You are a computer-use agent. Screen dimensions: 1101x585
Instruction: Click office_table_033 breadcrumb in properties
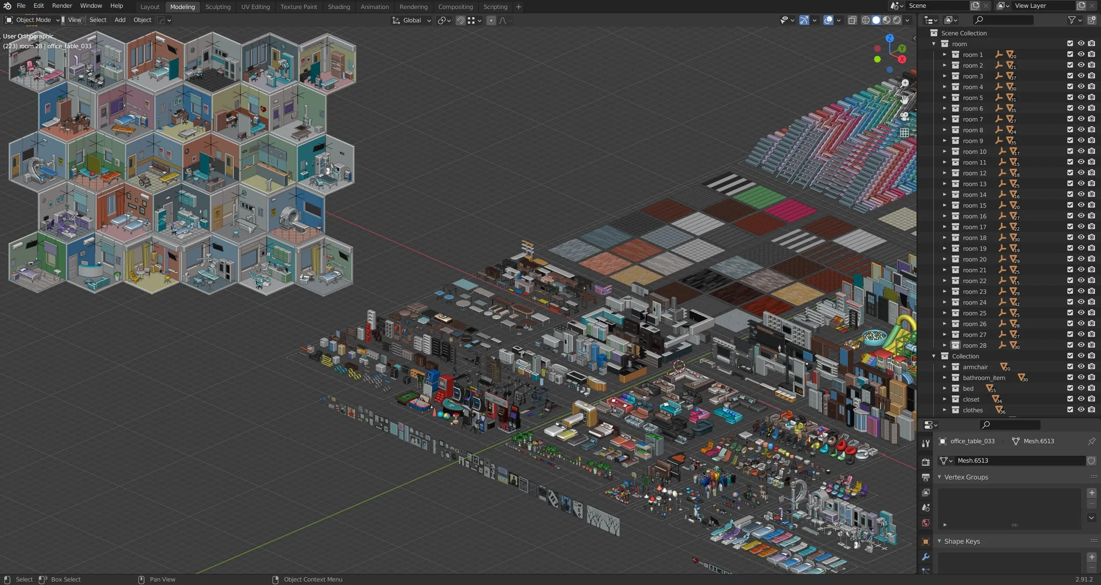click(972, 441)
